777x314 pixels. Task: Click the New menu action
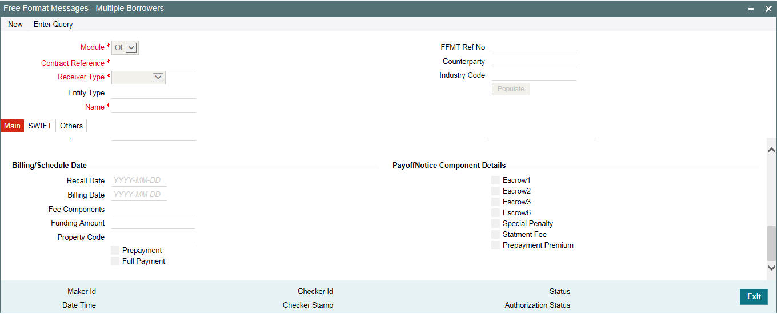(x=15, y=24)
